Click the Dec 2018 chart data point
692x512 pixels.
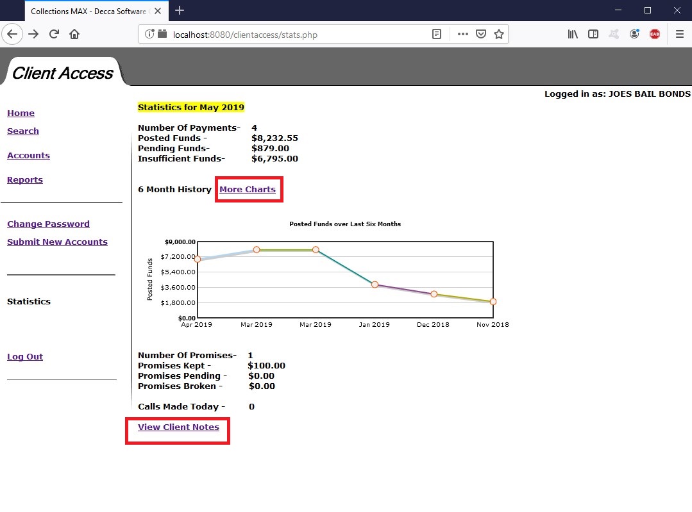click(434, 293)
